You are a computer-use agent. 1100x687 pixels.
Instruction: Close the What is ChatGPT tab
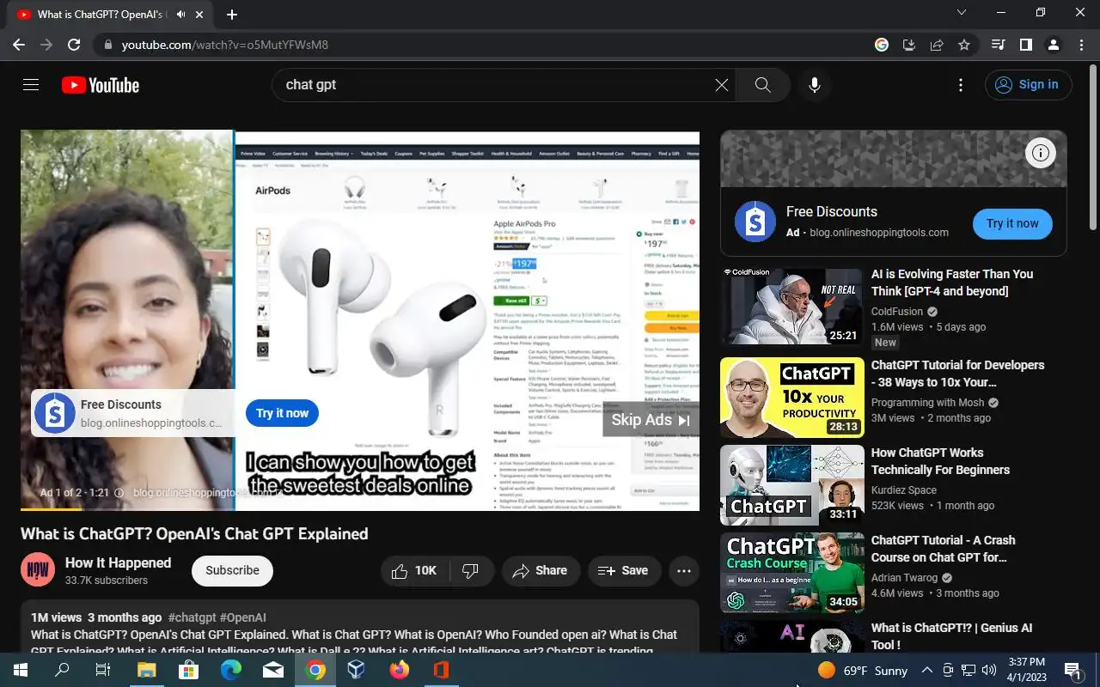pos(200,15)
